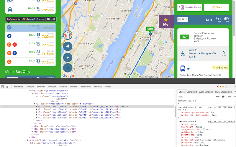This screenshot has height=147, width=236.
Task: Close the DevTools panel
Action: point(235,86)
